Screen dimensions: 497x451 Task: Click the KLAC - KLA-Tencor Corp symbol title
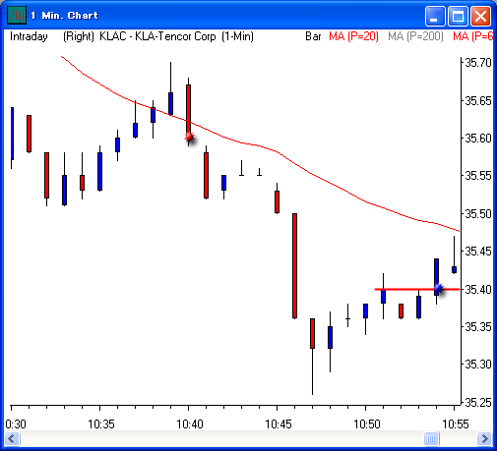click(x=157, y=36)
